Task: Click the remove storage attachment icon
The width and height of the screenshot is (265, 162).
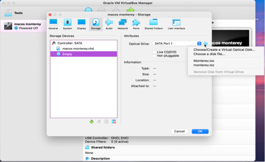Action: (x=114, y=121)
